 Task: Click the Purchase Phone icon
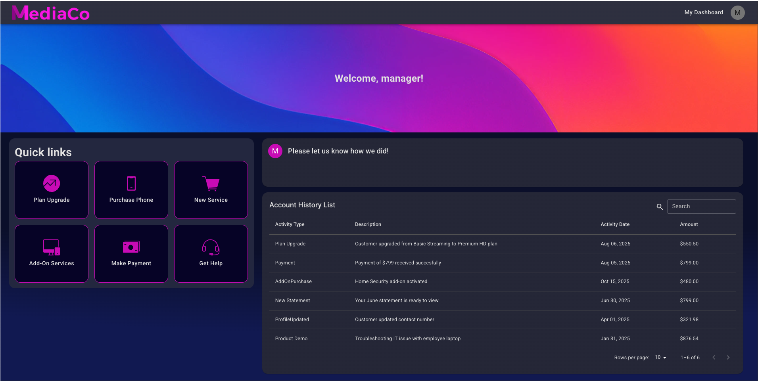click(x=131, y=183)
